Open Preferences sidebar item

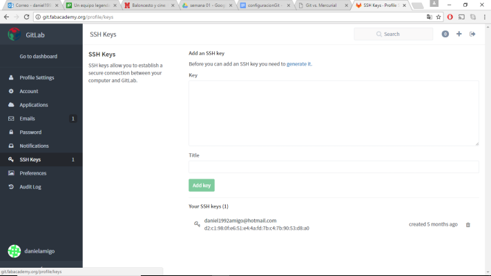[41, 173]
